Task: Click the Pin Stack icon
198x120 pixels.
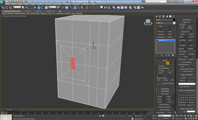Action: point(158,55)
